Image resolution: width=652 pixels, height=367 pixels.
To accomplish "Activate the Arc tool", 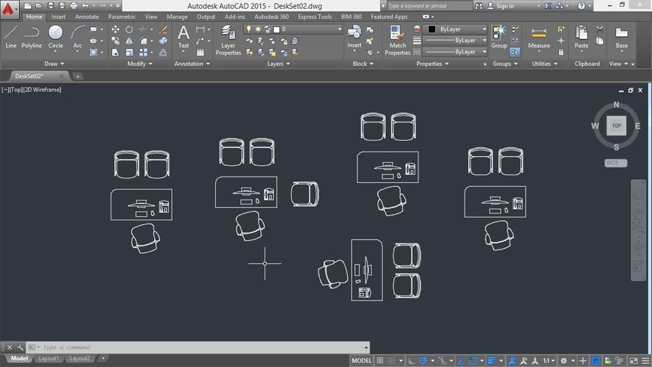I will click(77, 37).
